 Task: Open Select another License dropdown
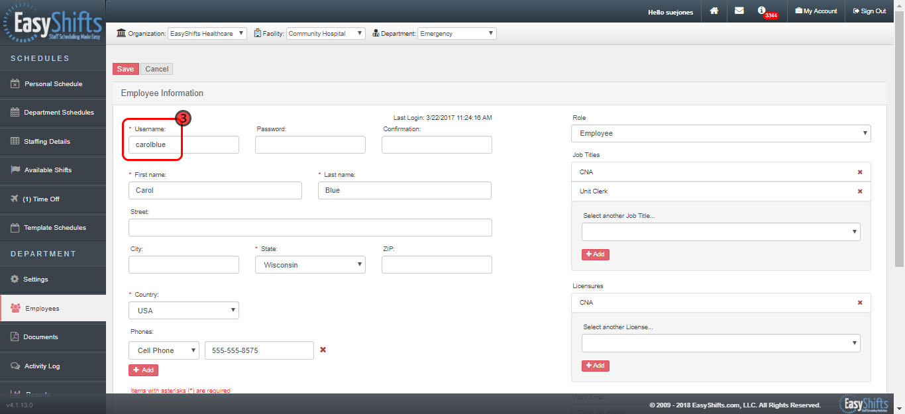pos(721,343)
